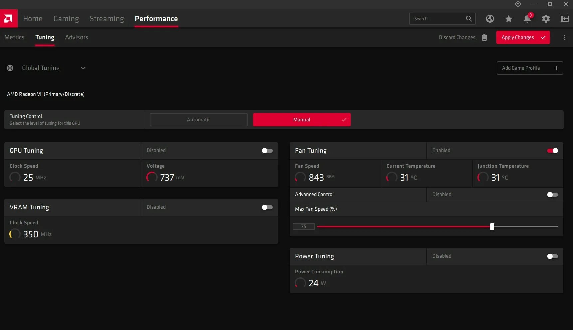Click the plus icon on Add Game Profile
Viewport: 573px width, 330px height.
click(x=557, y=68)
